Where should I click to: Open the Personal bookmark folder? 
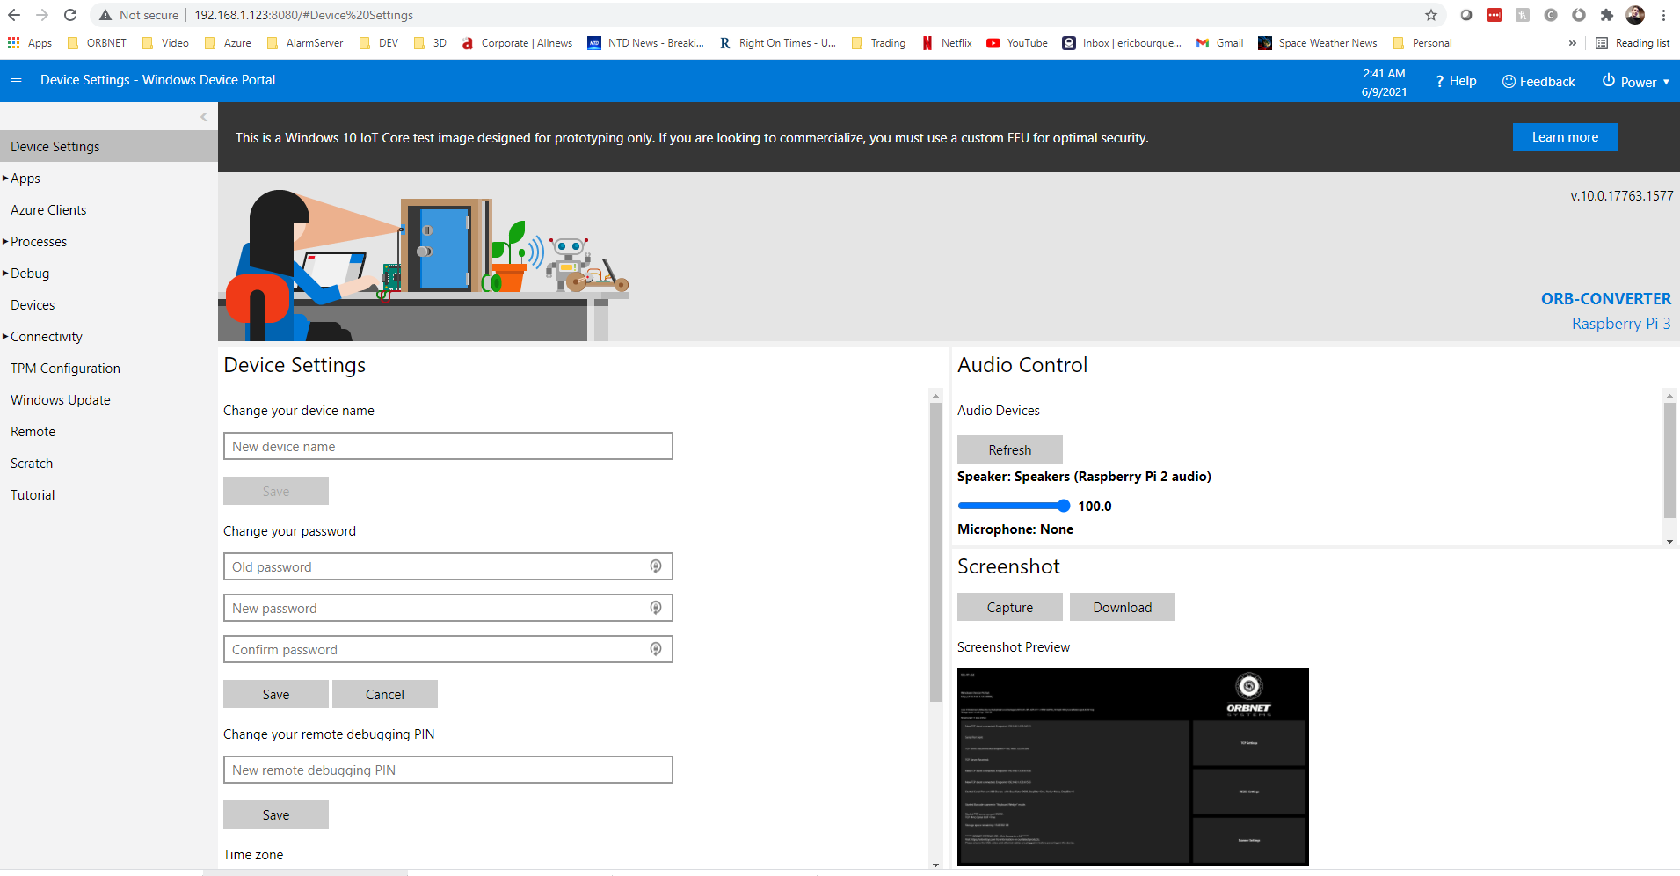click(x=1422, y=43)
